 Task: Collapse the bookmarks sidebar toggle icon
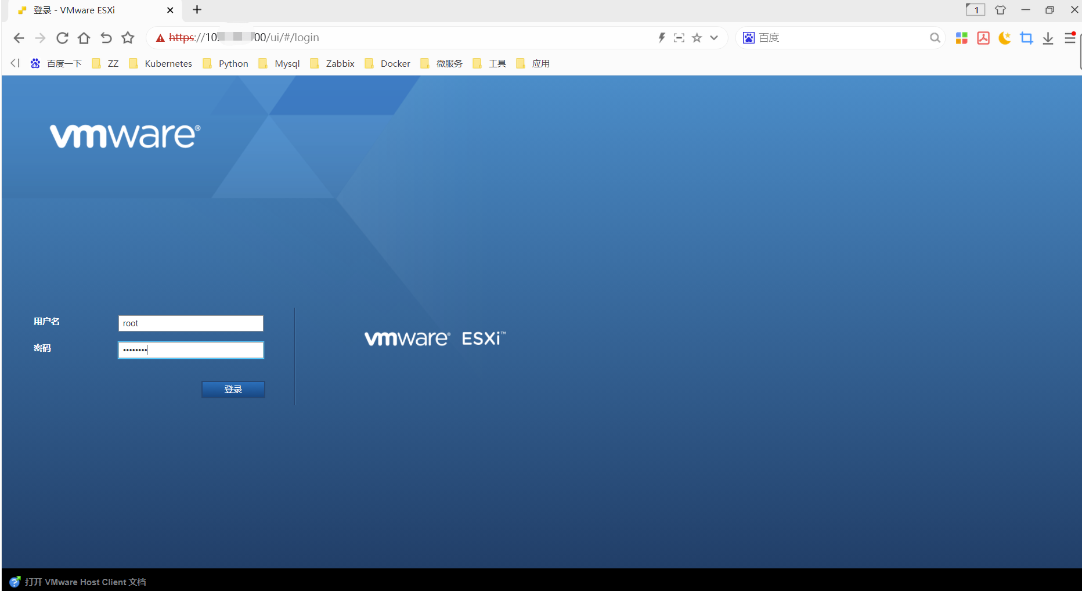click(15, 63)
